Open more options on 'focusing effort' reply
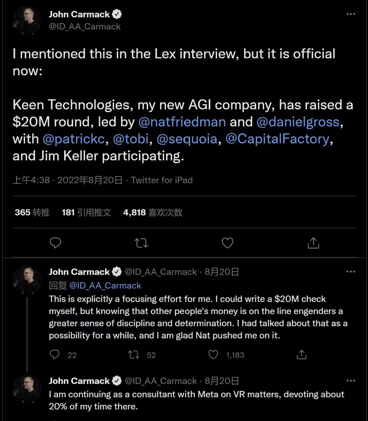 pos(351,272)
